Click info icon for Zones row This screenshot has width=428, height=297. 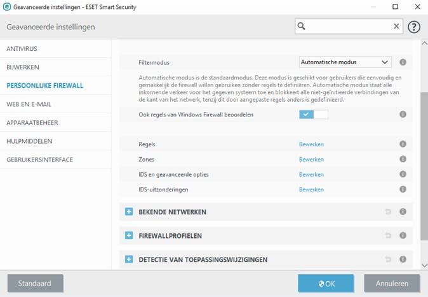[403, 159]
